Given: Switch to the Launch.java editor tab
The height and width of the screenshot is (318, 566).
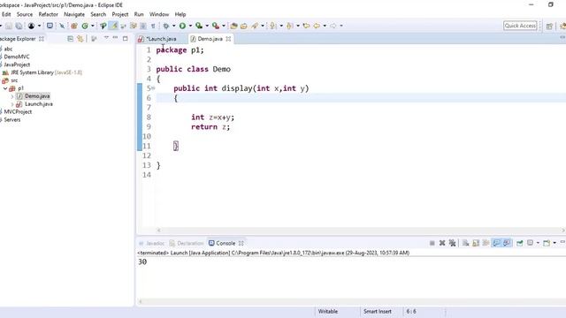Looking at the screenshot, I should point(161,39).
